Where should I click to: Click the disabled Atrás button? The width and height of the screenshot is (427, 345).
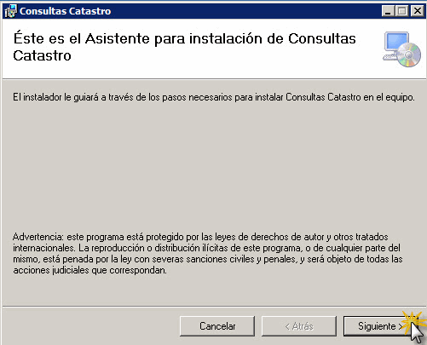click(x=299, y=326)
